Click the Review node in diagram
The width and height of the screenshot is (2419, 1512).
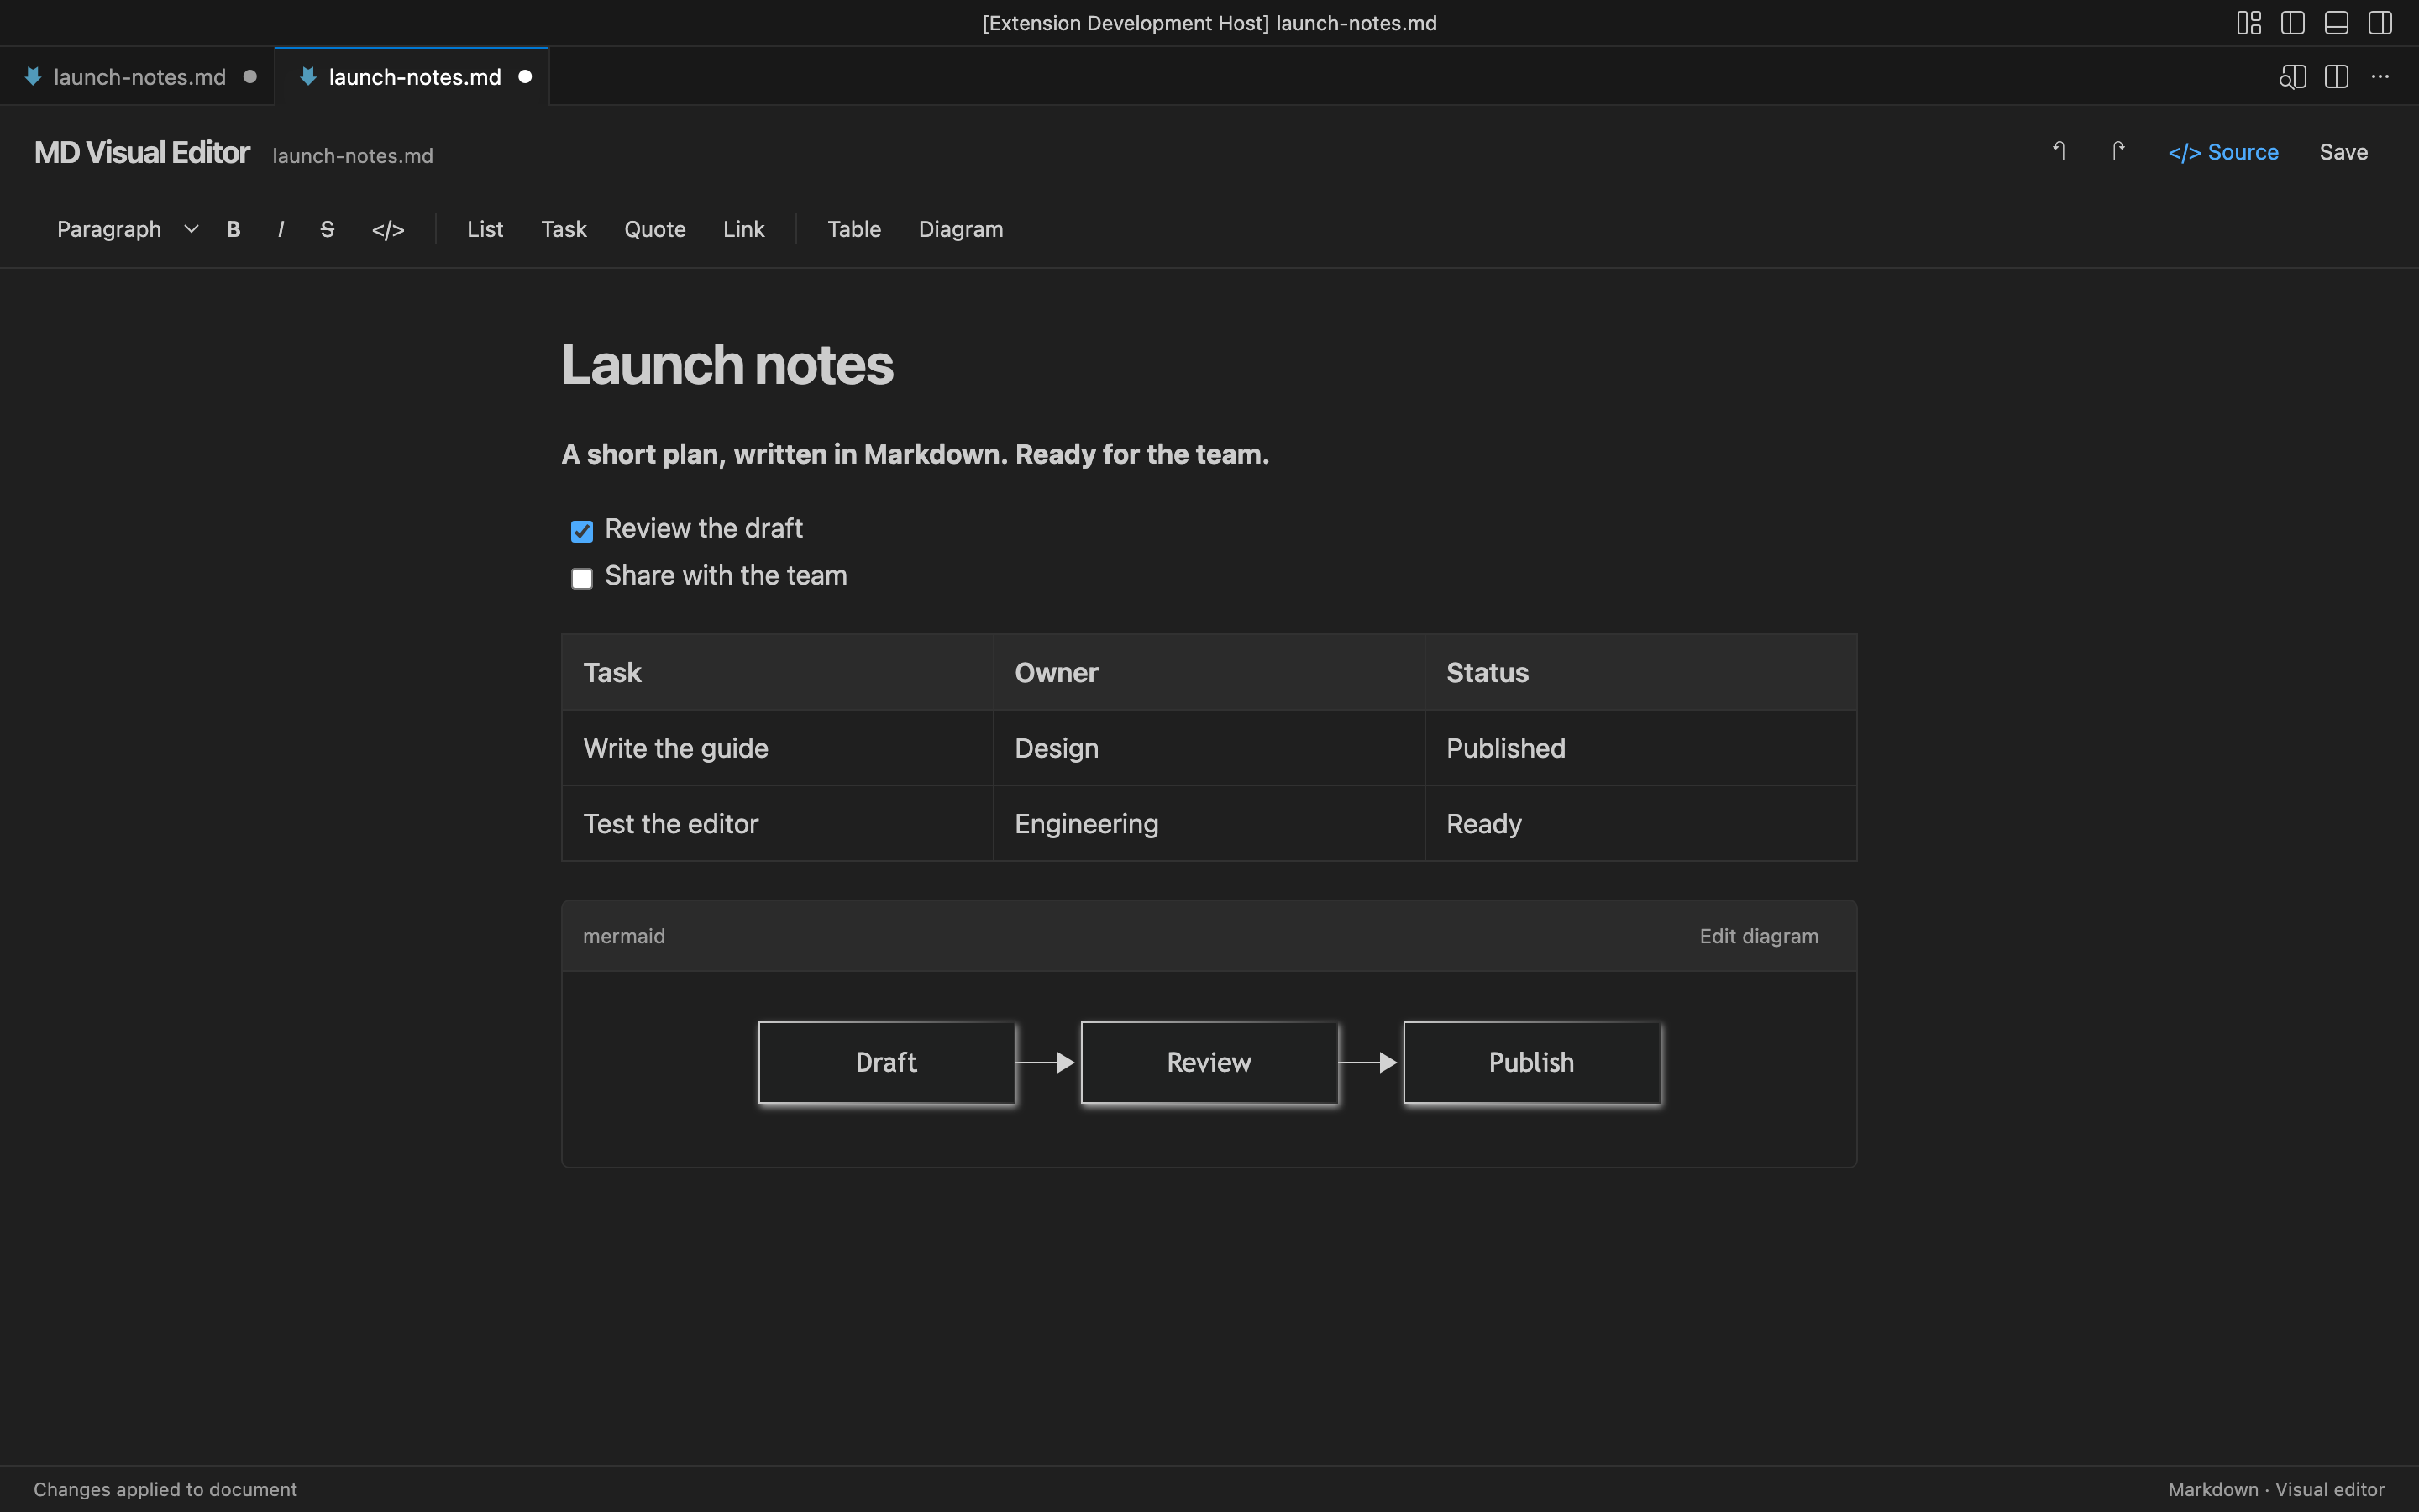(x=1209, y=1062)
